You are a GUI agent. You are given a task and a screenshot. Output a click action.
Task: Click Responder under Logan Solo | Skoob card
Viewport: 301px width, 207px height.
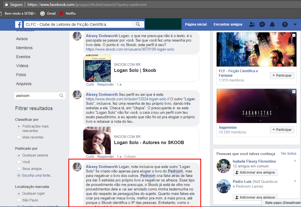click(105, 85)
